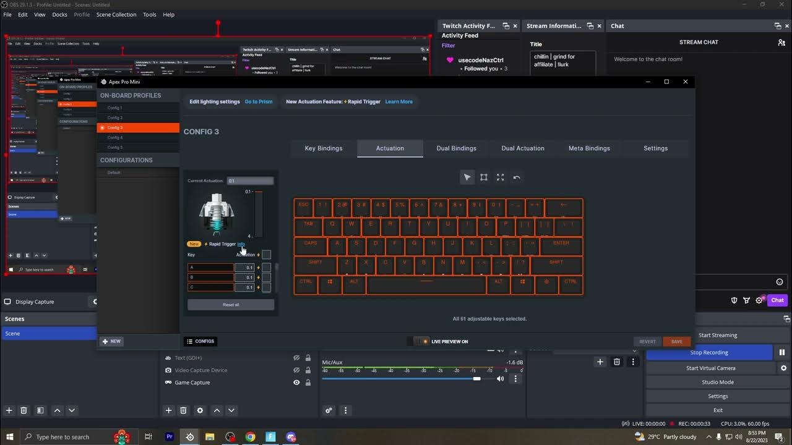
Task: Switch to the Dual Actuation tab
Action: click(x=523, y=148)
